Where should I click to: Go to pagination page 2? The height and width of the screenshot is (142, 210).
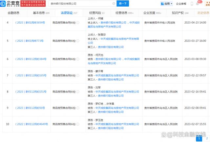[x=207, y=138]
